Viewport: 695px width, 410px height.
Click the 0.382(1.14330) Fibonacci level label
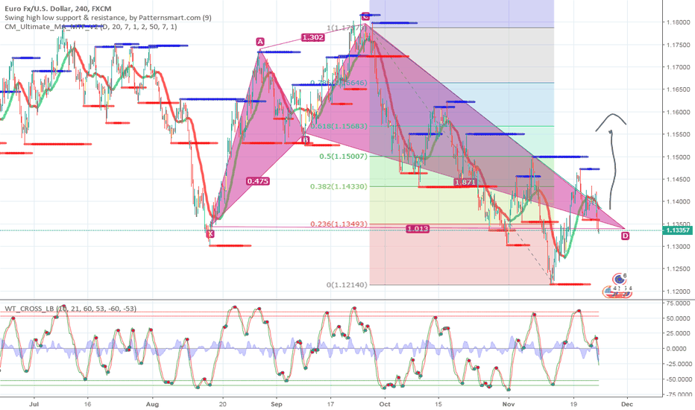click(x=339, y=186)
